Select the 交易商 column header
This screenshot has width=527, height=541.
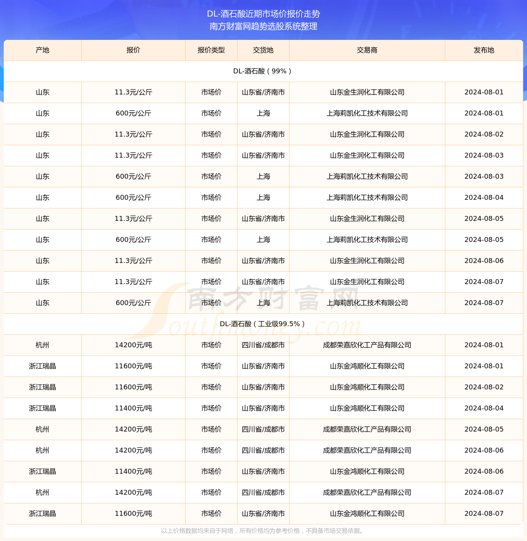coord(367,50)
